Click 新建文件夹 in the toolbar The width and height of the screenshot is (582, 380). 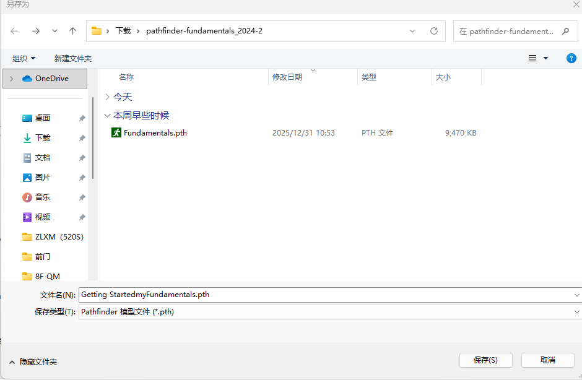click(72, 58)
